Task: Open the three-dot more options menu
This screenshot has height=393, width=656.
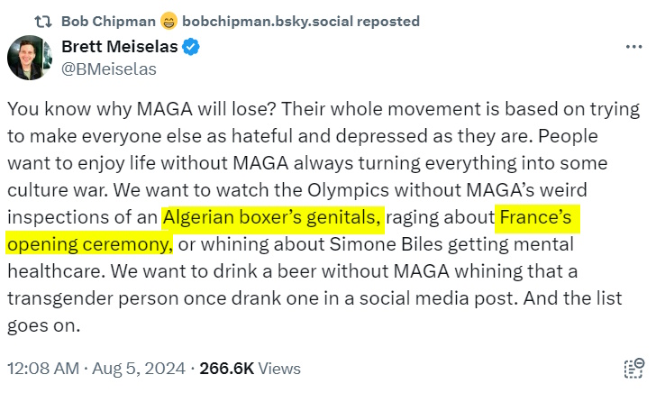Action: (633, 47)
